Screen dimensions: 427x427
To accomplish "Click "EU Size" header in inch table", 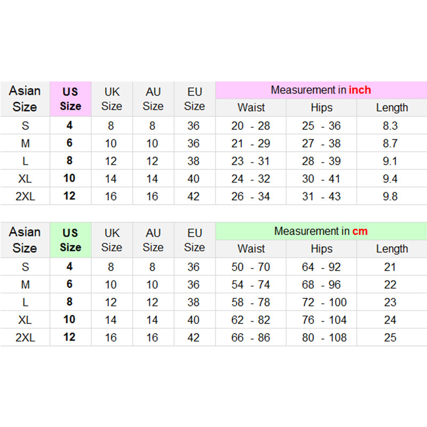I will (x=194, y=99).
